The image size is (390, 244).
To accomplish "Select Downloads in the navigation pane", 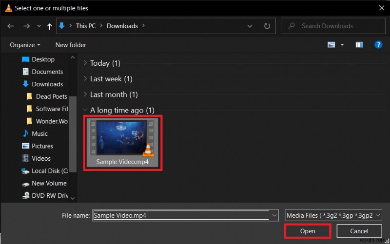I will [x=47, y=84].
